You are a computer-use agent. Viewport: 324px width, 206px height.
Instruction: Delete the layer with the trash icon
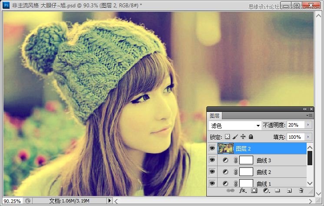pyautogui.click(x=301, y=190)
